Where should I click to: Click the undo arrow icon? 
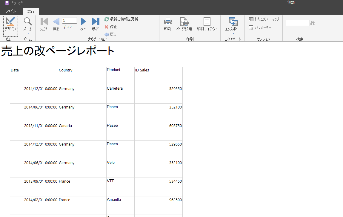pos(14,3)
